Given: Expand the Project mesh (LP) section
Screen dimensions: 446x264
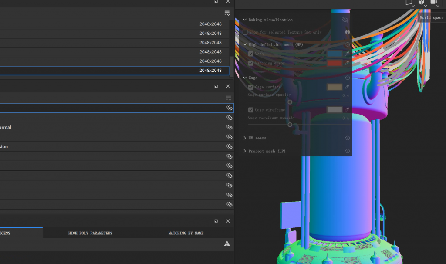Looking at the screenshot, I should pyautogui.click(x=245, y=151).
